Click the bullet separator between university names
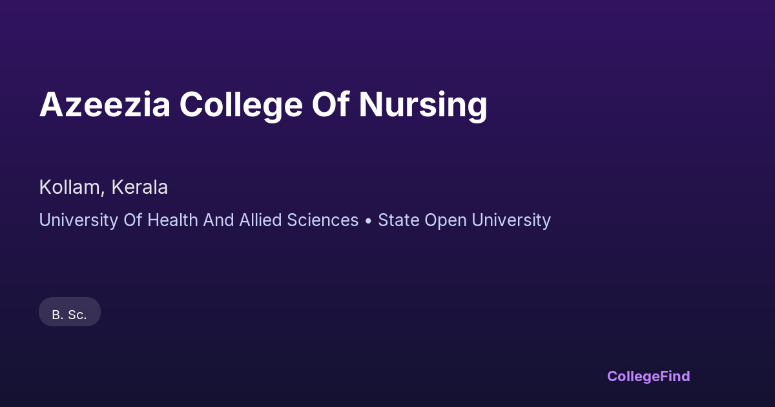Screen dimensions: 775x407 tap(368, 221)
